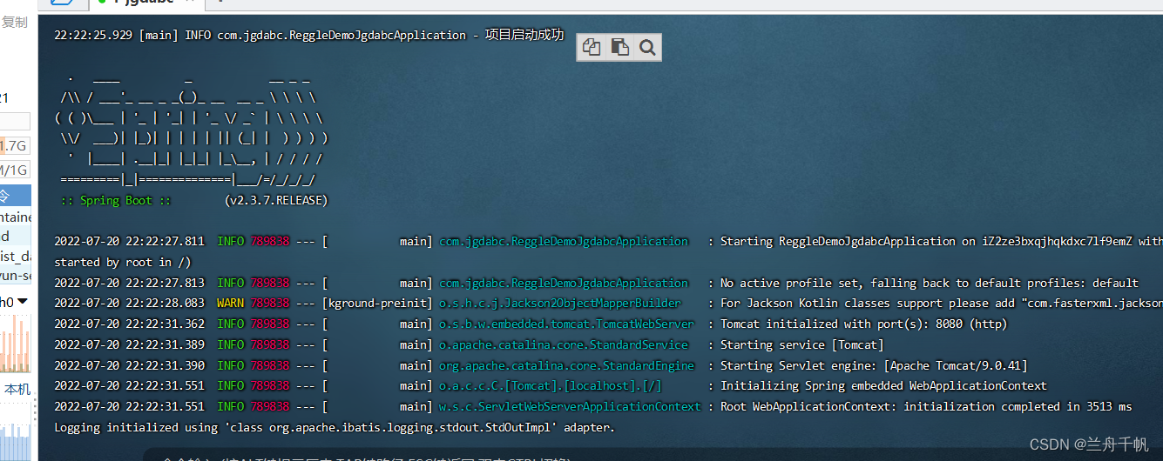Click the copy icon in floating toolbar

592,47
